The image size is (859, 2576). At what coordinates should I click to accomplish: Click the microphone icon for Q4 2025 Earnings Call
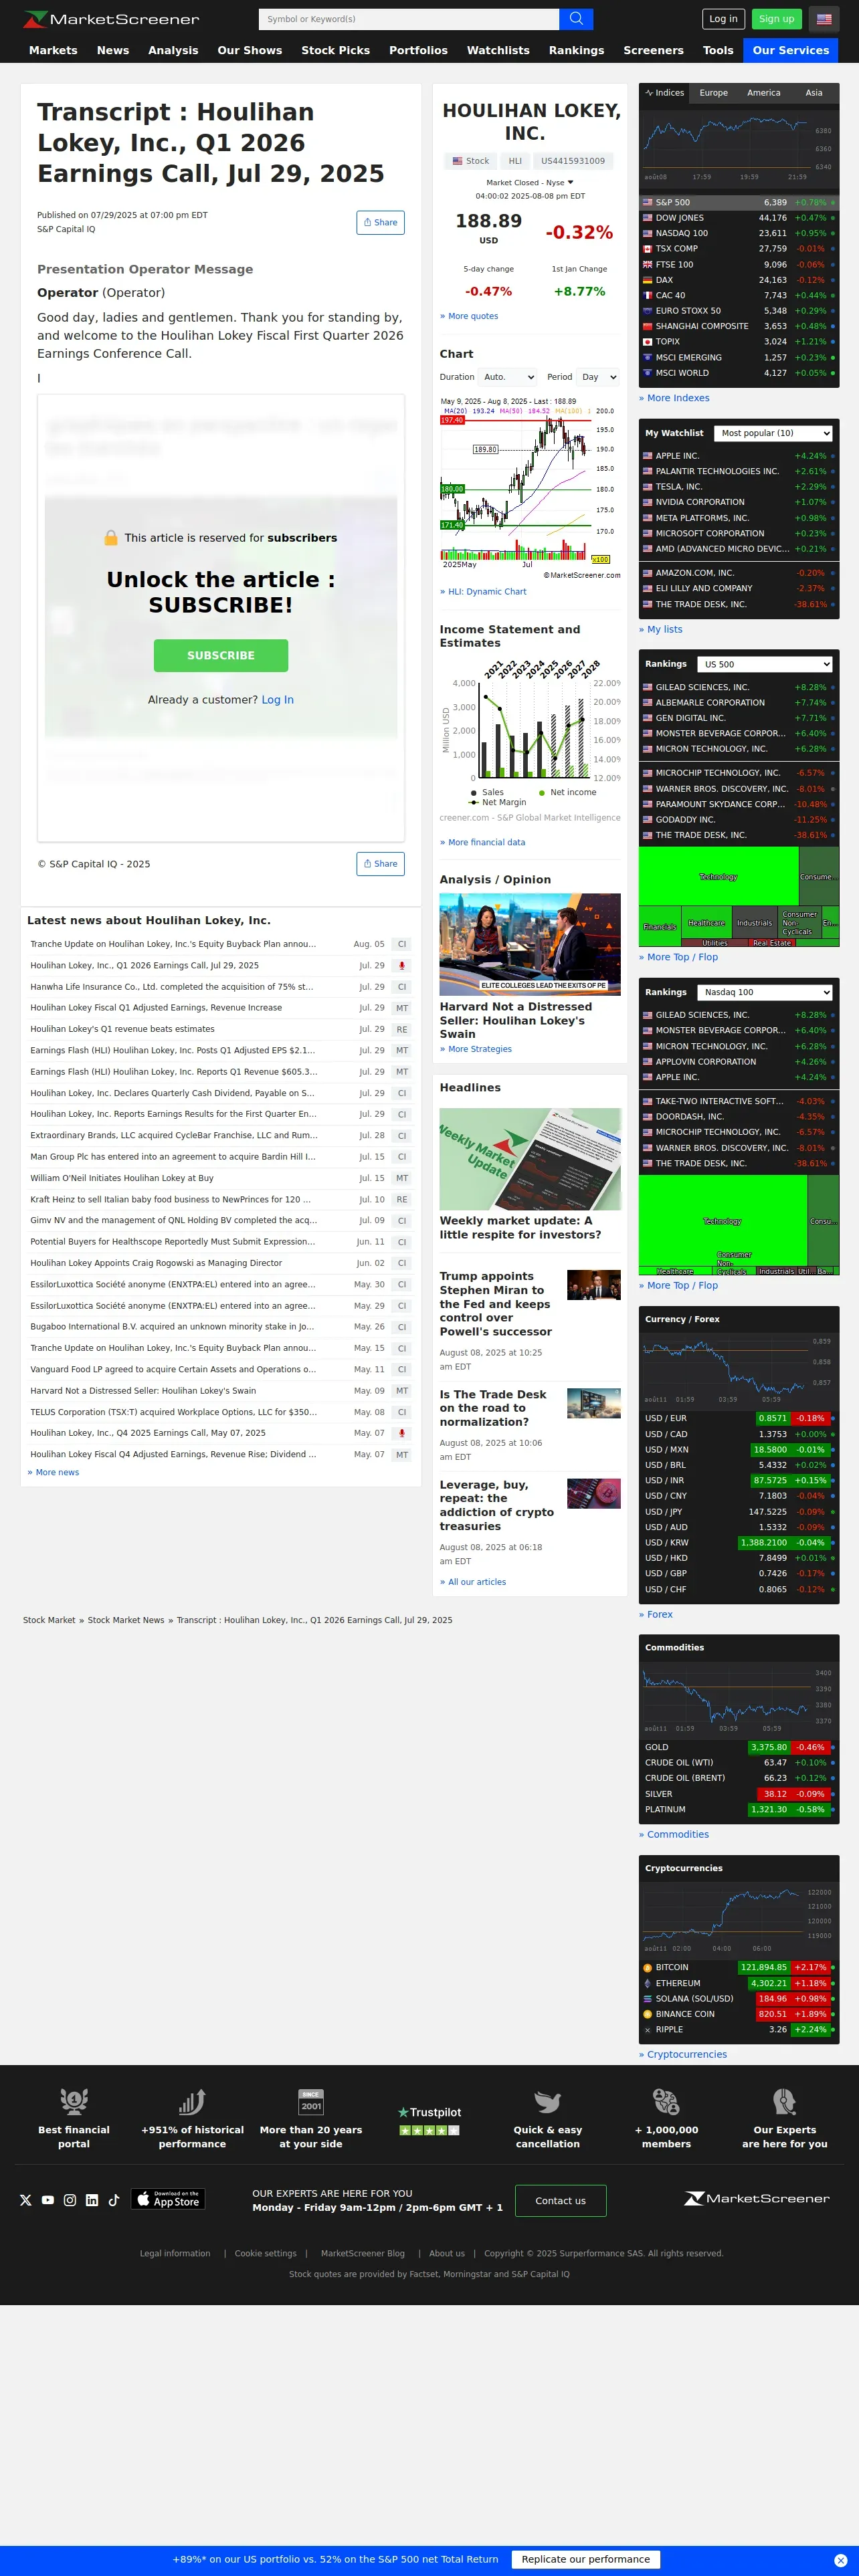[402, 1433]
